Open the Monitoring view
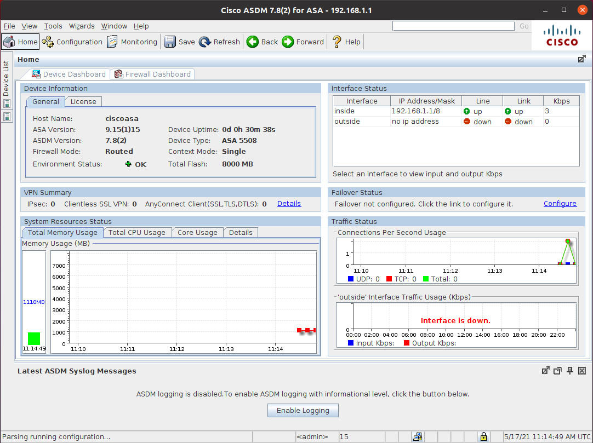 click(132, 42)
